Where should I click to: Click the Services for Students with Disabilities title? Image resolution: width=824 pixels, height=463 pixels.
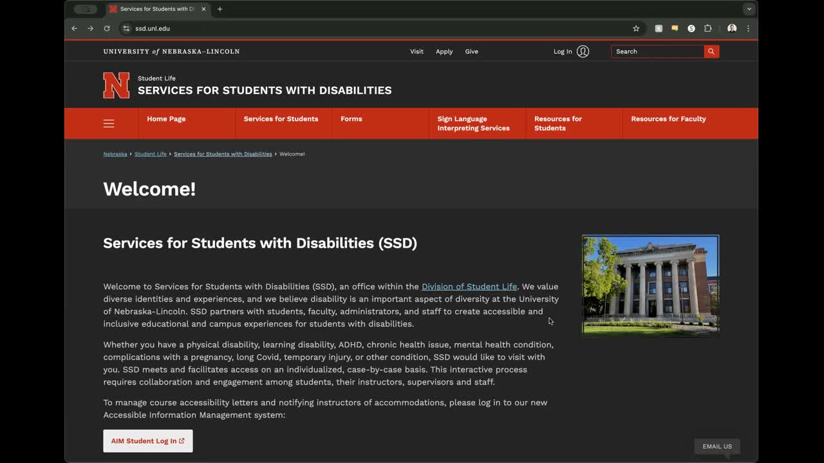[265, 91]
